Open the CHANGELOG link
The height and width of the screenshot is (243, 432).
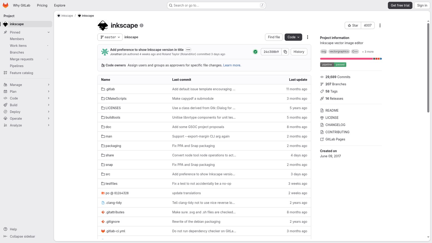335,125
